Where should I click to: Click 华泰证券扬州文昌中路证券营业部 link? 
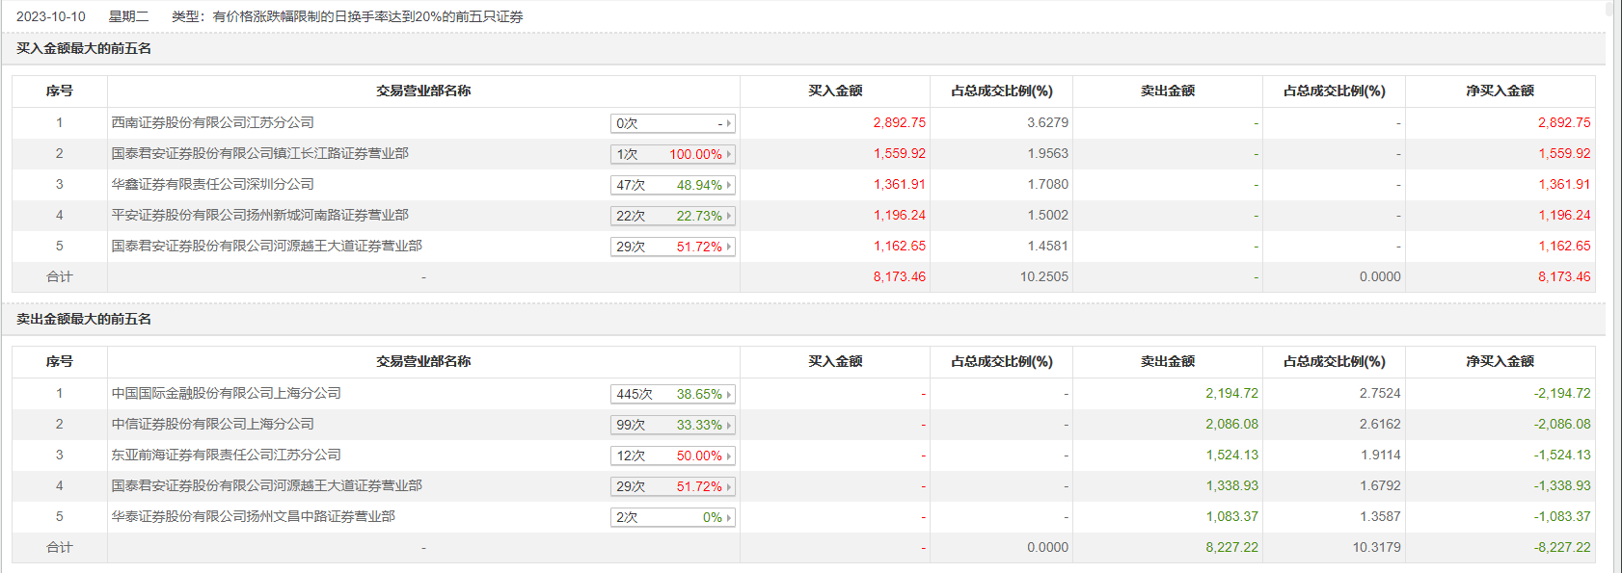[x=253, y=516]
